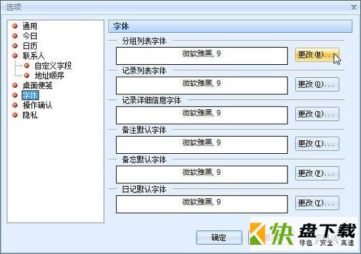Image resolution: width=361 pixels, height=254 pixels.
Task: Open 自定义字段 under 联系人
Action: pos(53,65)
